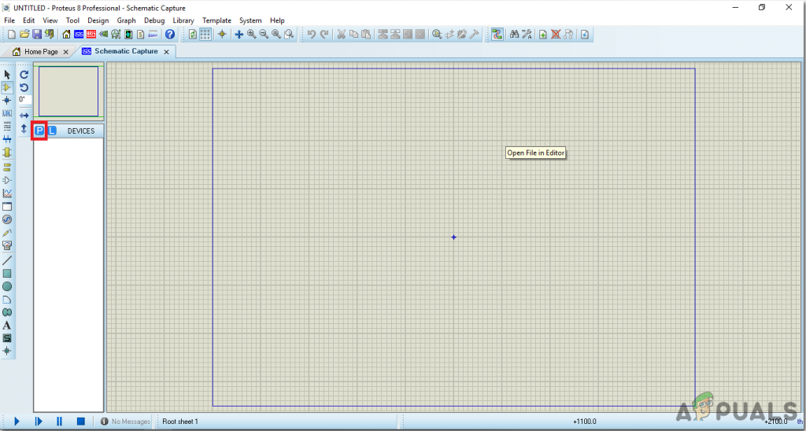Image resolution: width=806 pixels, height=431 pixels.
Task: Toggle the grid display button
Action: [205, 35]
